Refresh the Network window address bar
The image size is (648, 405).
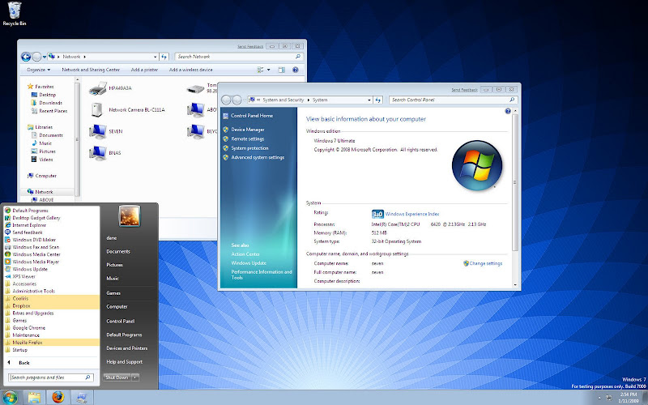pyautogui.click(x=164, y=57)
